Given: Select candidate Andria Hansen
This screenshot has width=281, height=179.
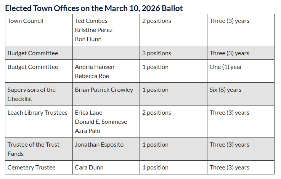Looking at the screenshot, I should click(x=95, y=67).
